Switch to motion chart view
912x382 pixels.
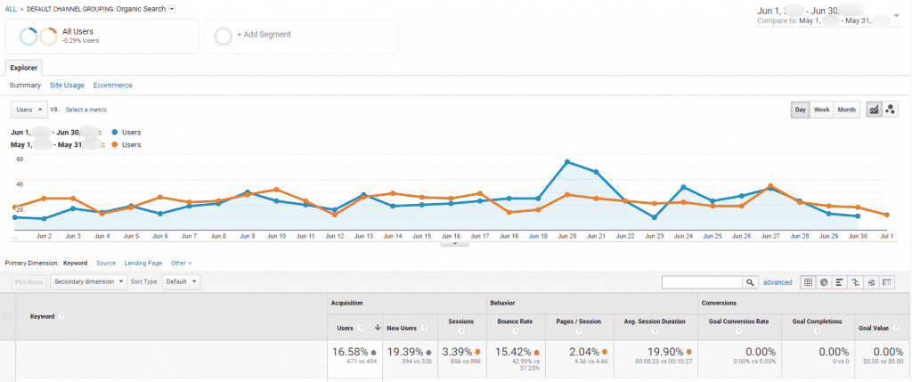[x=891, y=110]
